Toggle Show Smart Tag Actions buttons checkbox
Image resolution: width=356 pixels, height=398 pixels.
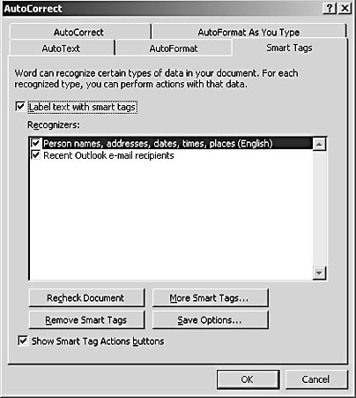[x=23, y=341]
